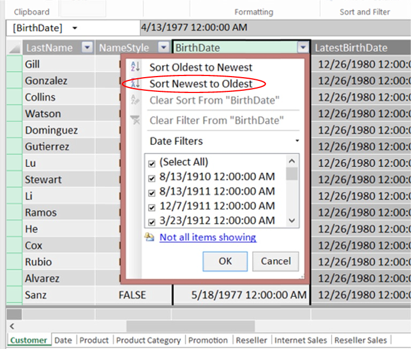Screen dimensions: 411x349
Task: Select the LatestBirthDate column header
Action: pos(361,48)
